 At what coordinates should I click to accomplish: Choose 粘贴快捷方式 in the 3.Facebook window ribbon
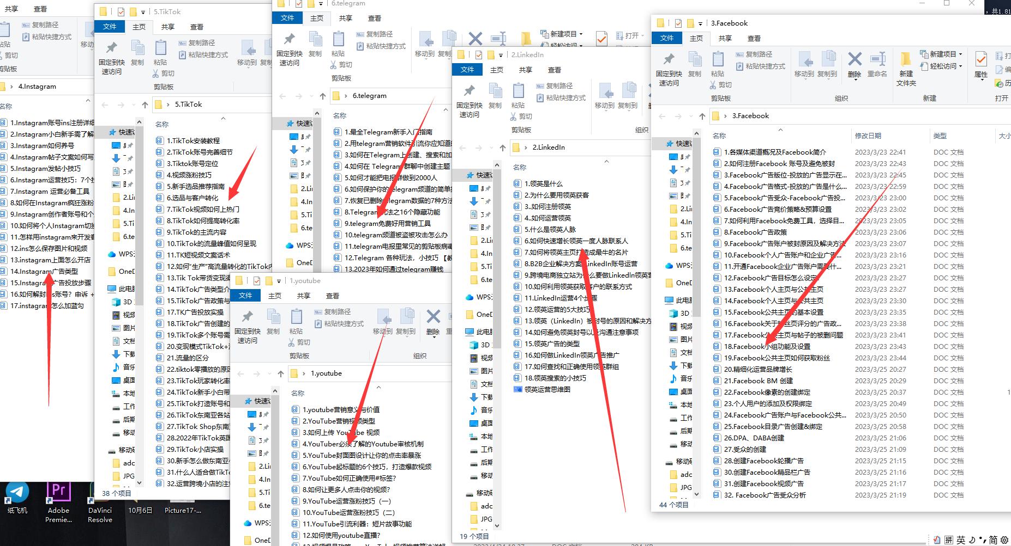click(760, 66)
